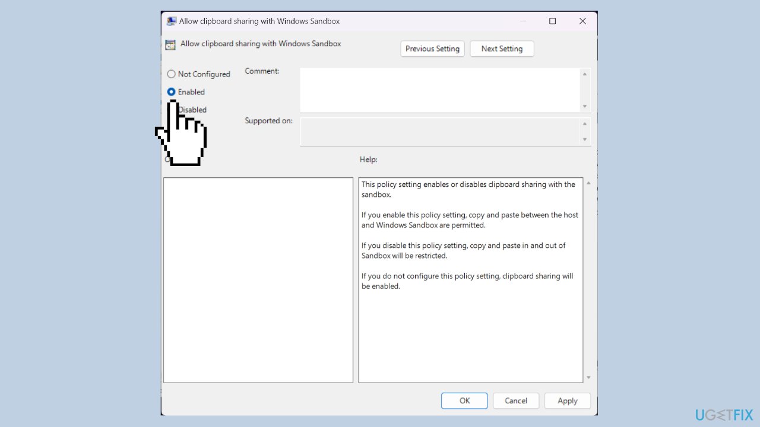
Task: Go to the Next Setting
Action: coord(502,49)
